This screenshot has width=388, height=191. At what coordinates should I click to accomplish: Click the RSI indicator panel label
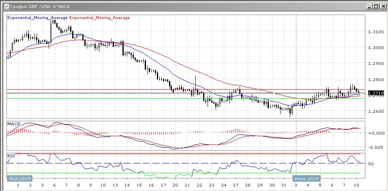coord(11,155)
